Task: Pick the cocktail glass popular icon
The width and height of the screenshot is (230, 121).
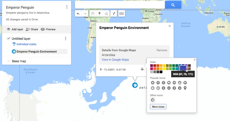Action: tap(163, 83)
